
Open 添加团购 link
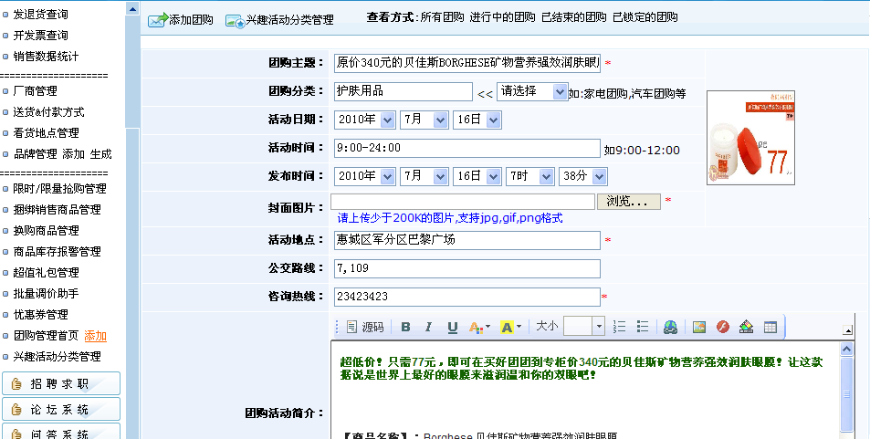tap(191, 20)
